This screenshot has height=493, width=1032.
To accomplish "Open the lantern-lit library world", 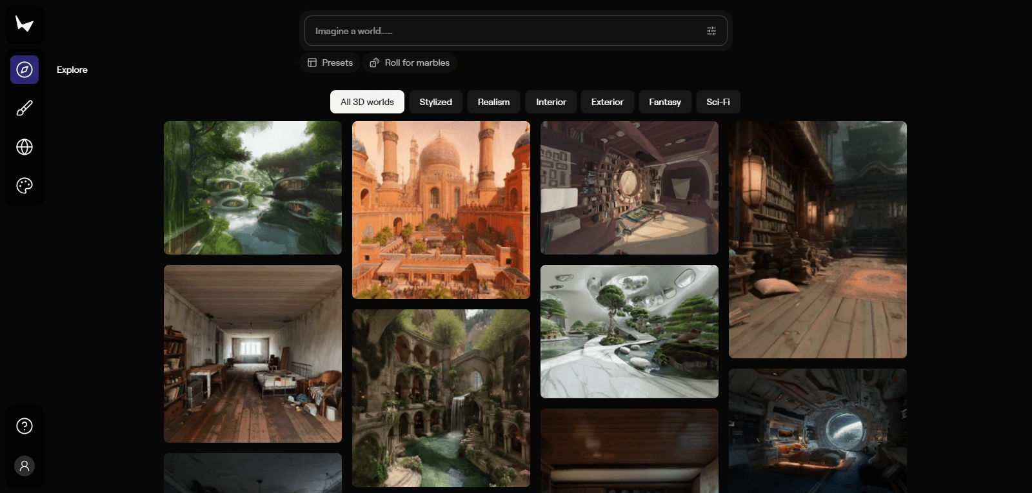I will click(818, 240).
